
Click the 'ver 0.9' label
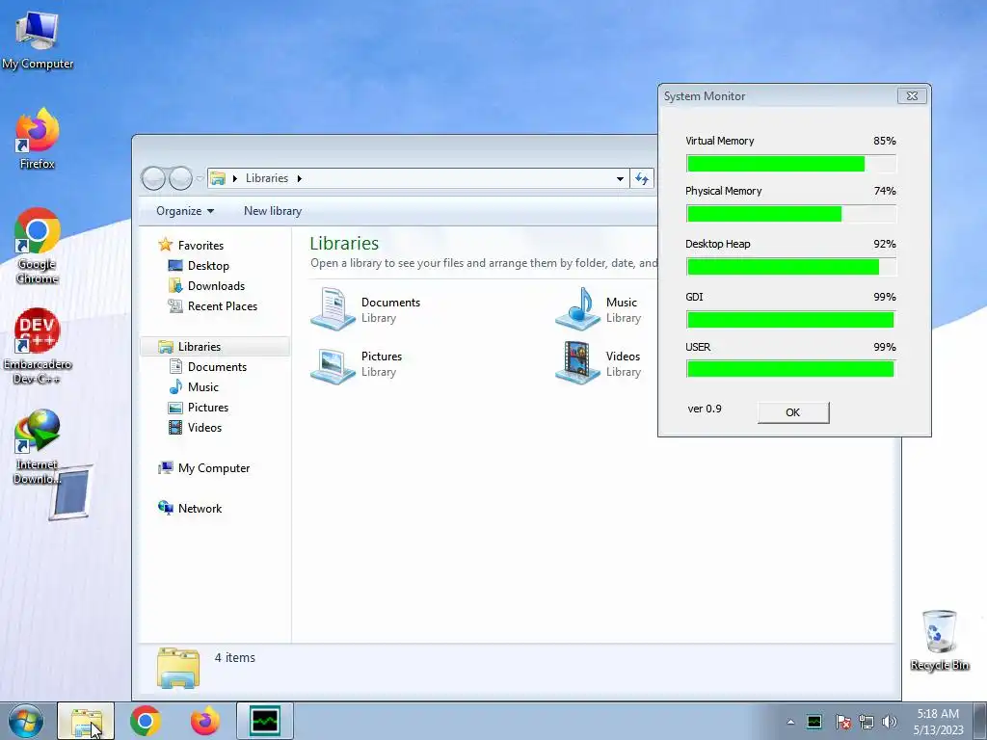(705, 409)
